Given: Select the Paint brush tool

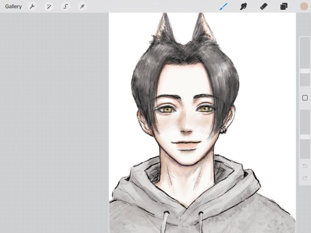Looking at the screenshot, I should (224, 6).
